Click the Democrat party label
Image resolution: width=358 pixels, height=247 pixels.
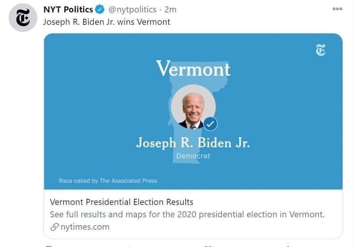click(193, 156)
